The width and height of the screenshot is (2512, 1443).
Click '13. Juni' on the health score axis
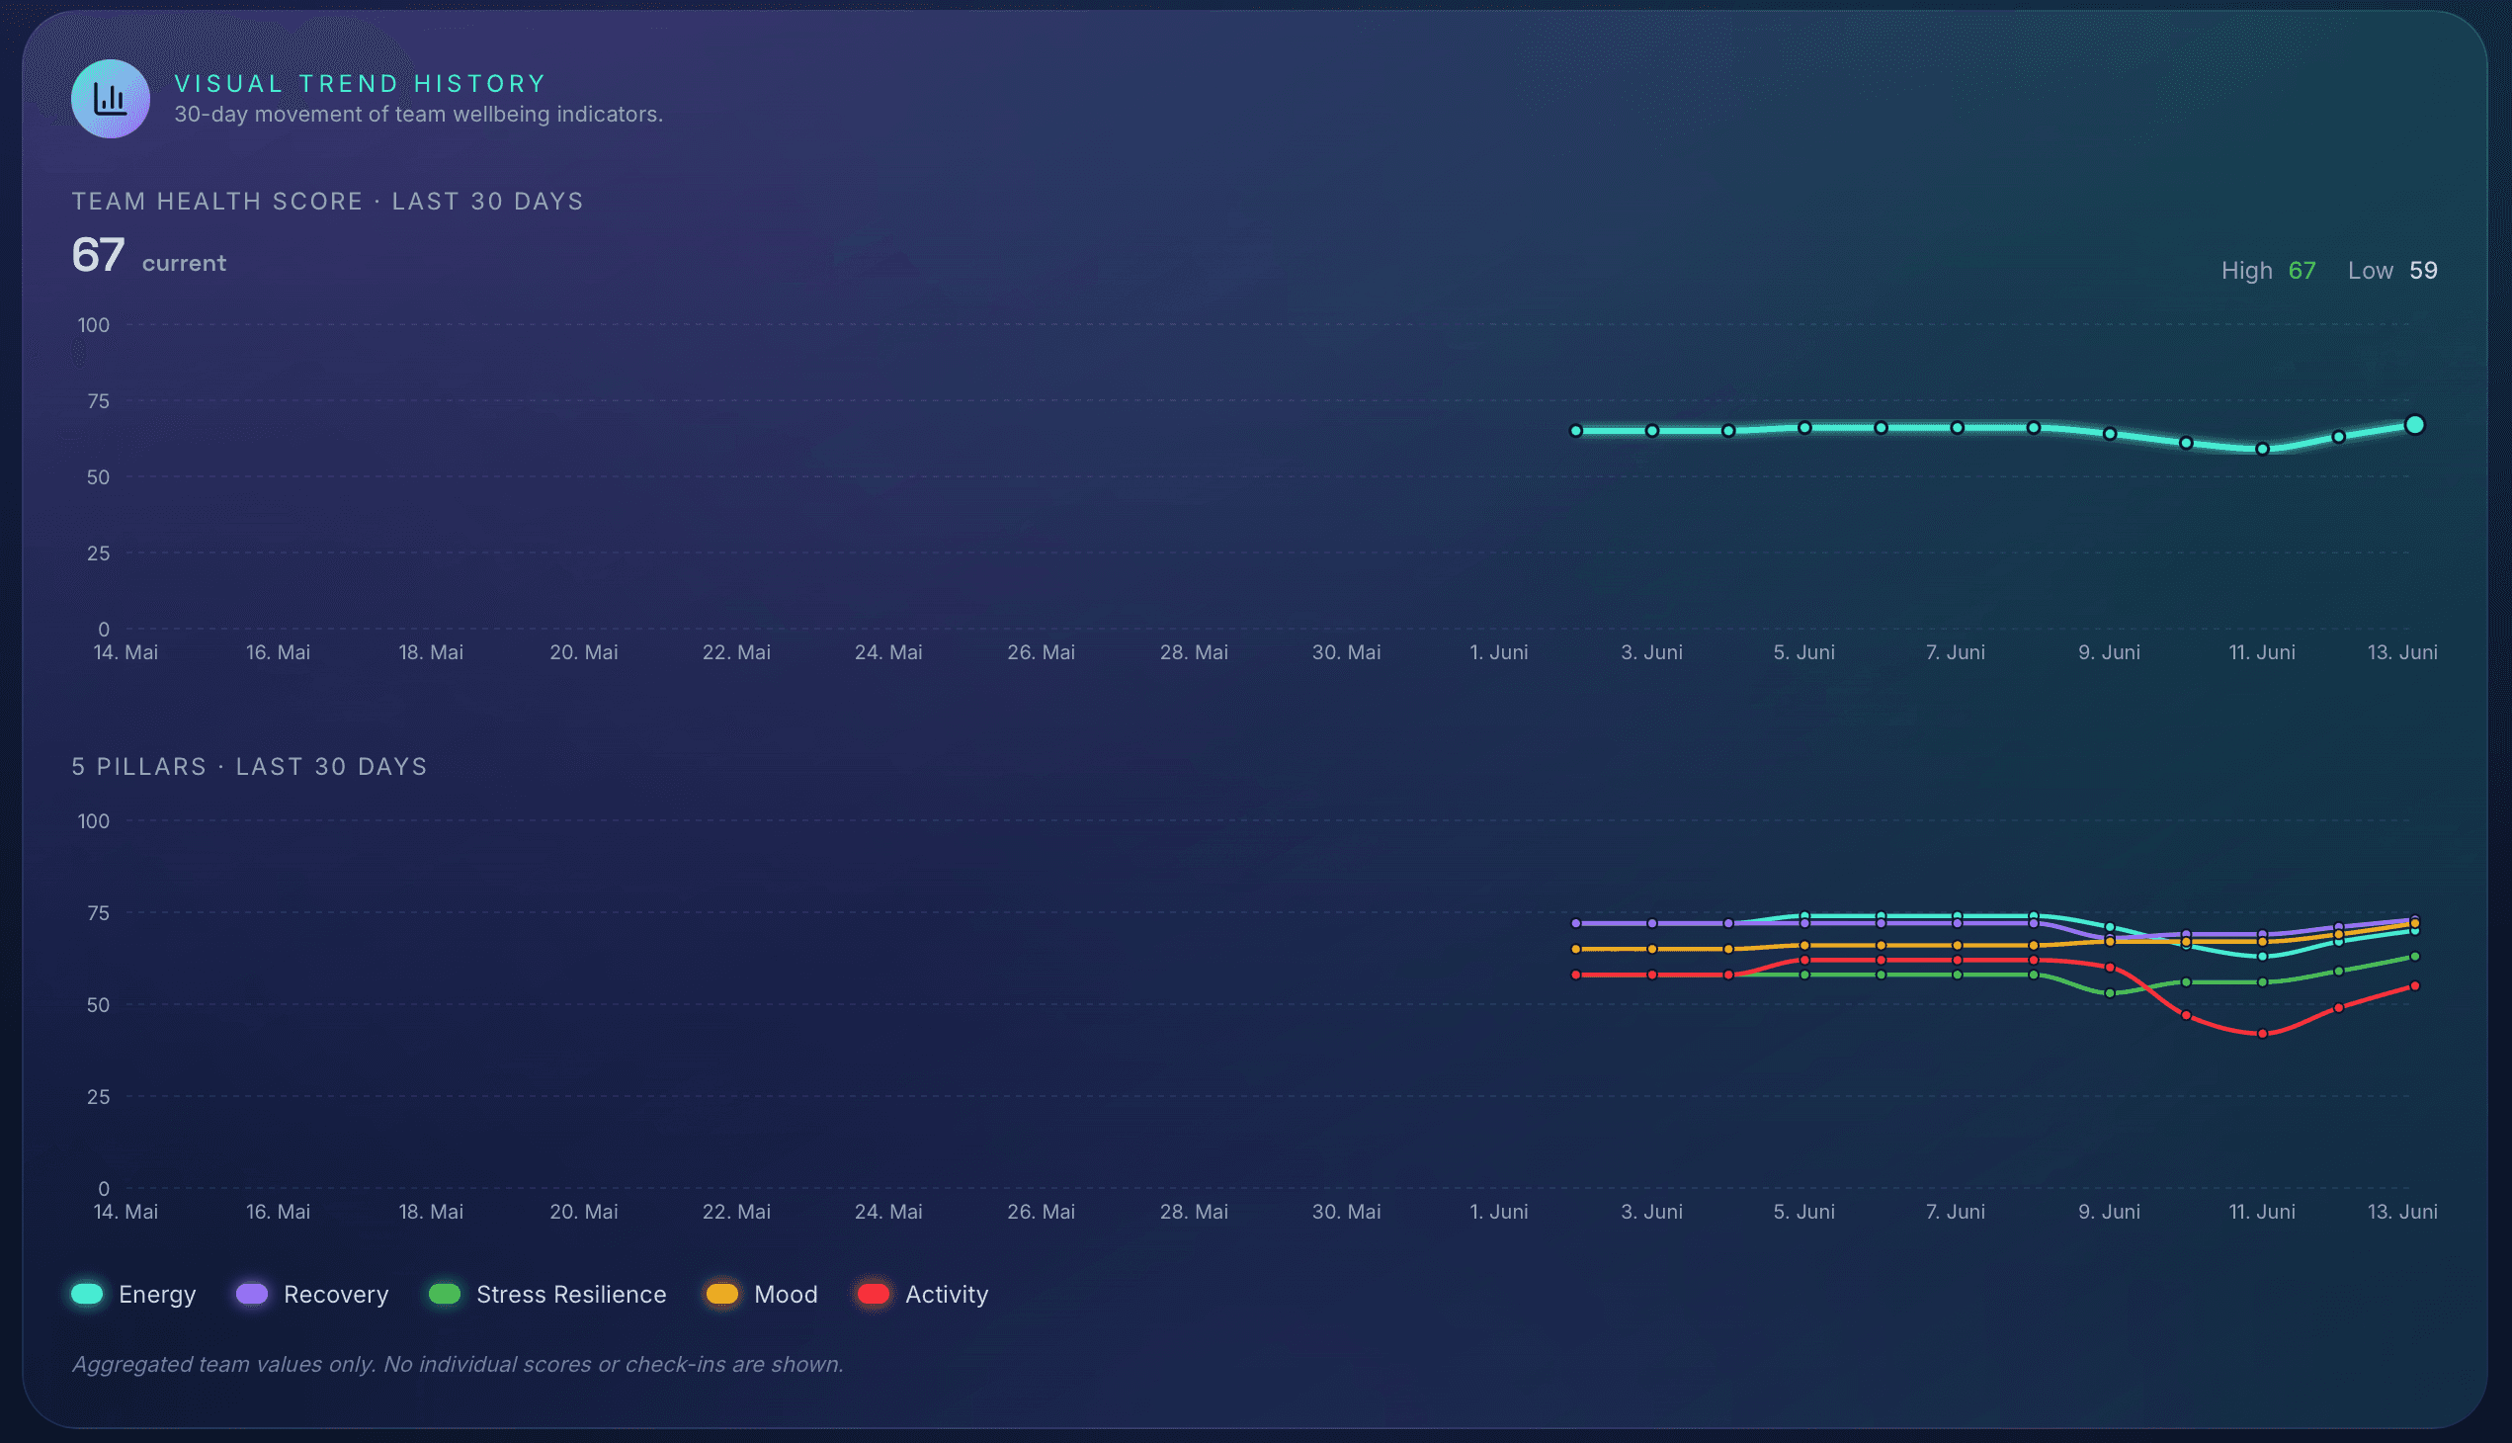[2402, 652]
